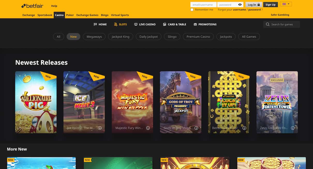Screen dimensions: 313x169
Task: Filter by Premium Casino
Action: 198,36
